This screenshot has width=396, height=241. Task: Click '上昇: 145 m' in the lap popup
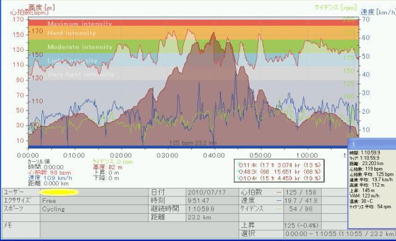pos(362,190)
